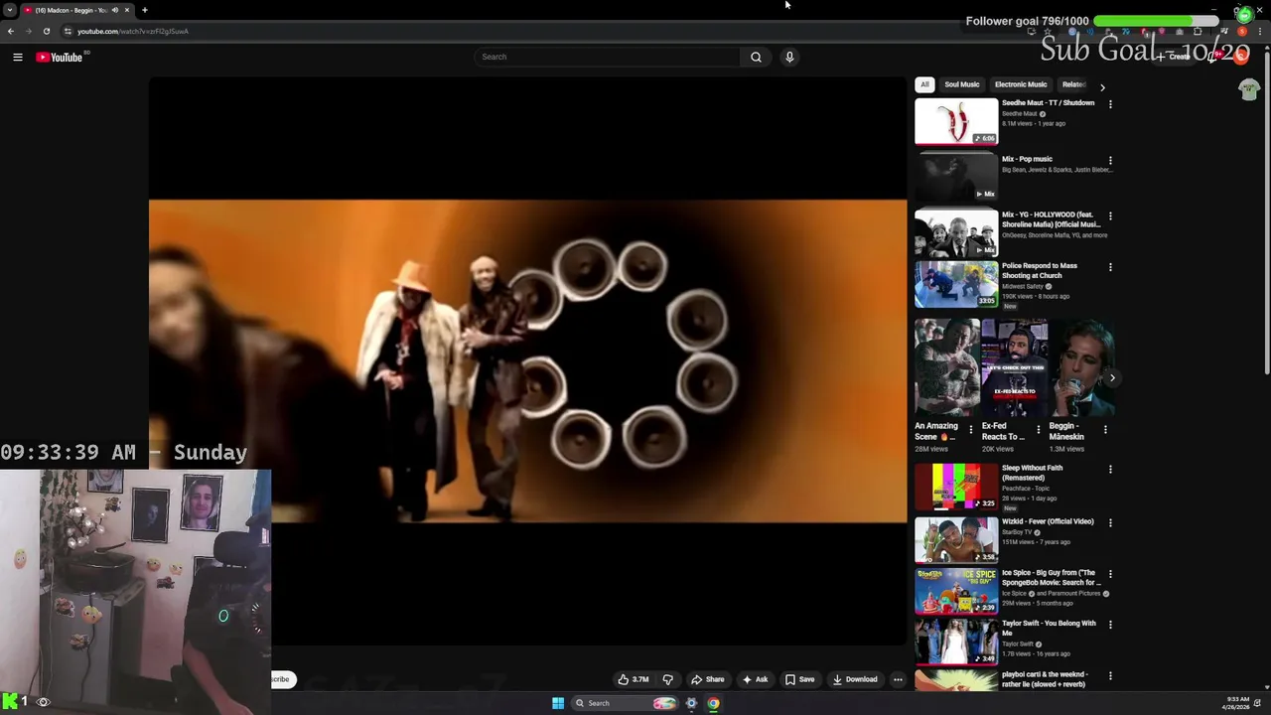Screen dimensions: 1271x715
Task: Open options for An Amazing Scene short
Action: (x=971, y=430)
